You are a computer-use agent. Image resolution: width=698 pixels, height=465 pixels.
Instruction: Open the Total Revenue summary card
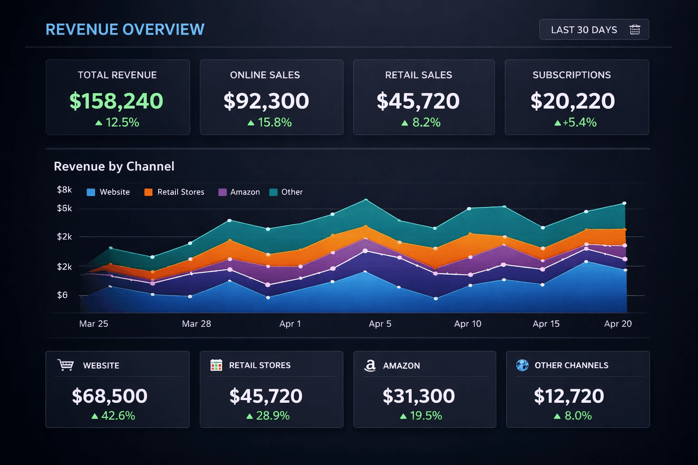point(118,97)
